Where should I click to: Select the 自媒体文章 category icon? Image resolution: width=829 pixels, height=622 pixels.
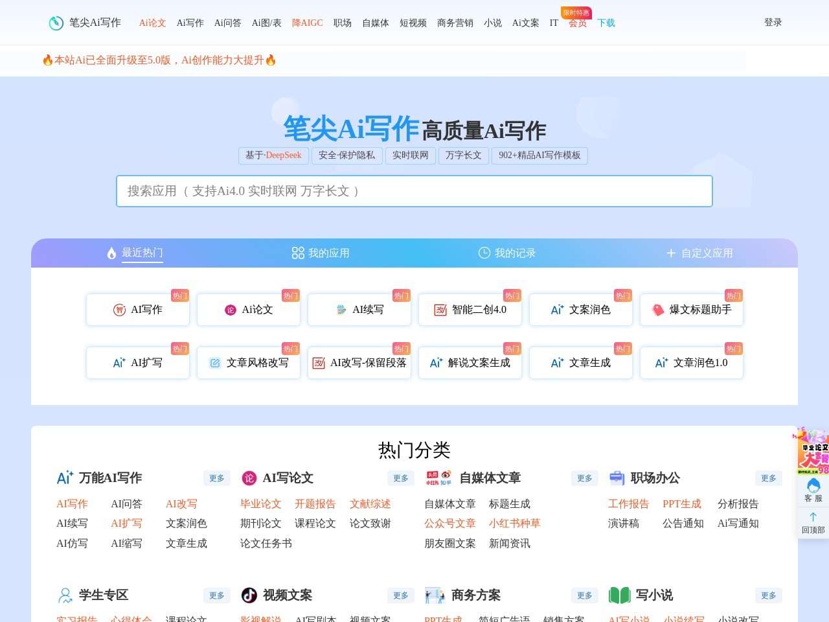(x=439, y=478)
